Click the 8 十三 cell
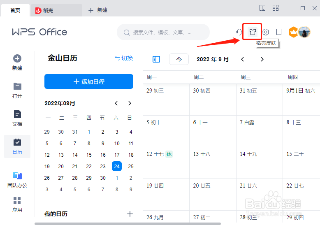320x225 pixels. (x=301, y=131)
